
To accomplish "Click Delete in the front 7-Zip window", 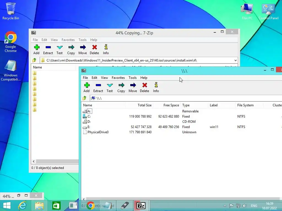I will point(145,87).
